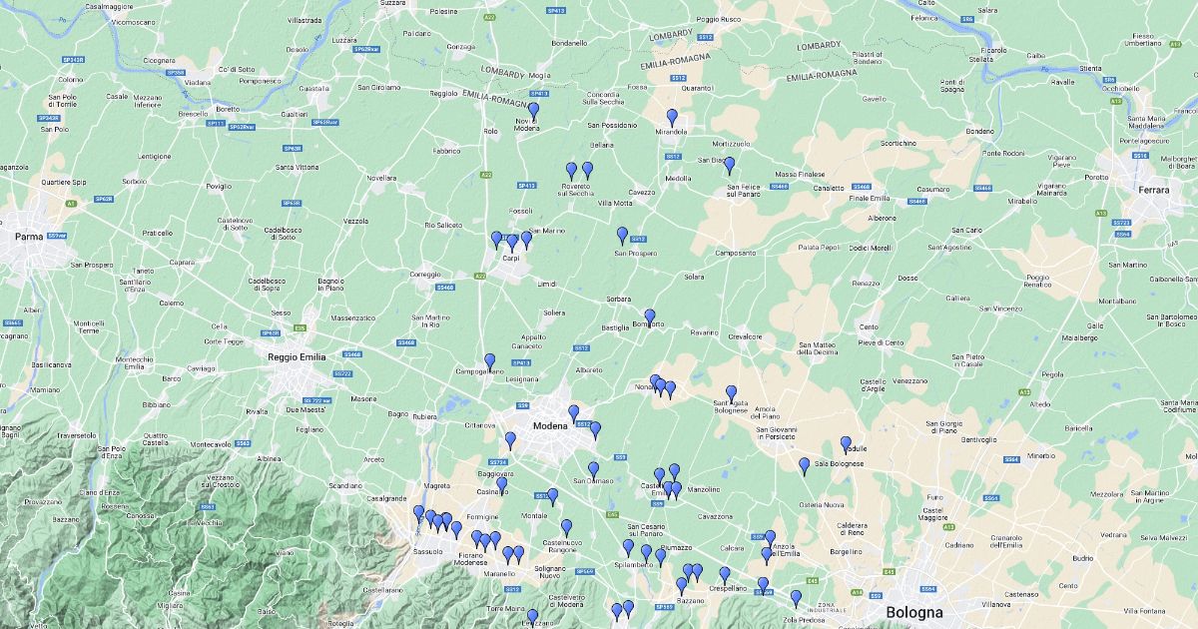Select the map marker at Novi di Modena
Screen dimensions: 1198x629
point(533,111)
